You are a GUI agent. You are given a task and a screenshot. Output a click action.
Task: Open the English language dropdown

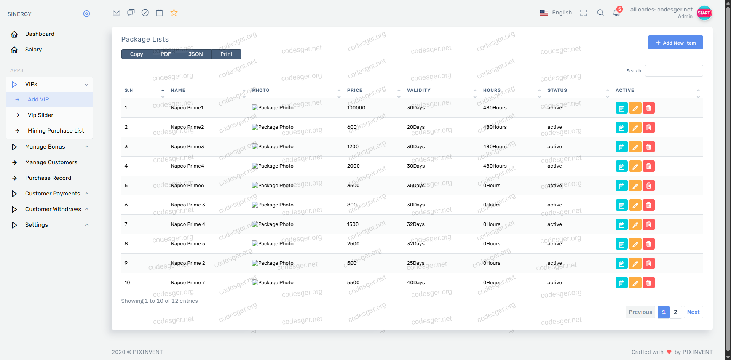tap(556, 13)
